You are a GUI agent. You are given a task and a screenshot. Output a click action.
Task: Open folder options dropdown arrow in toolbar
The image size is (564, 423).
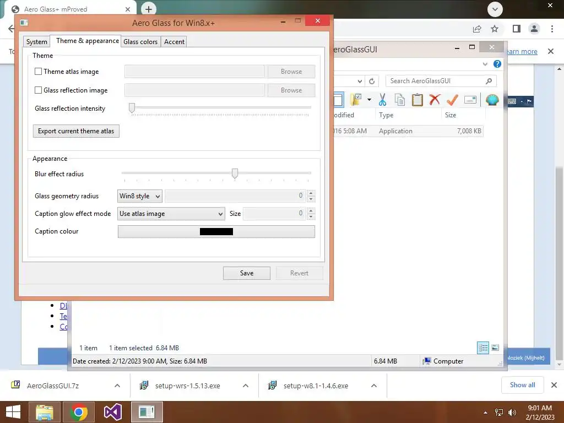tap(369, 100)
